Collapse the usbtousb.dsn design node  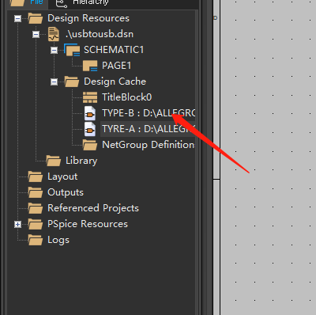point(36,34)
